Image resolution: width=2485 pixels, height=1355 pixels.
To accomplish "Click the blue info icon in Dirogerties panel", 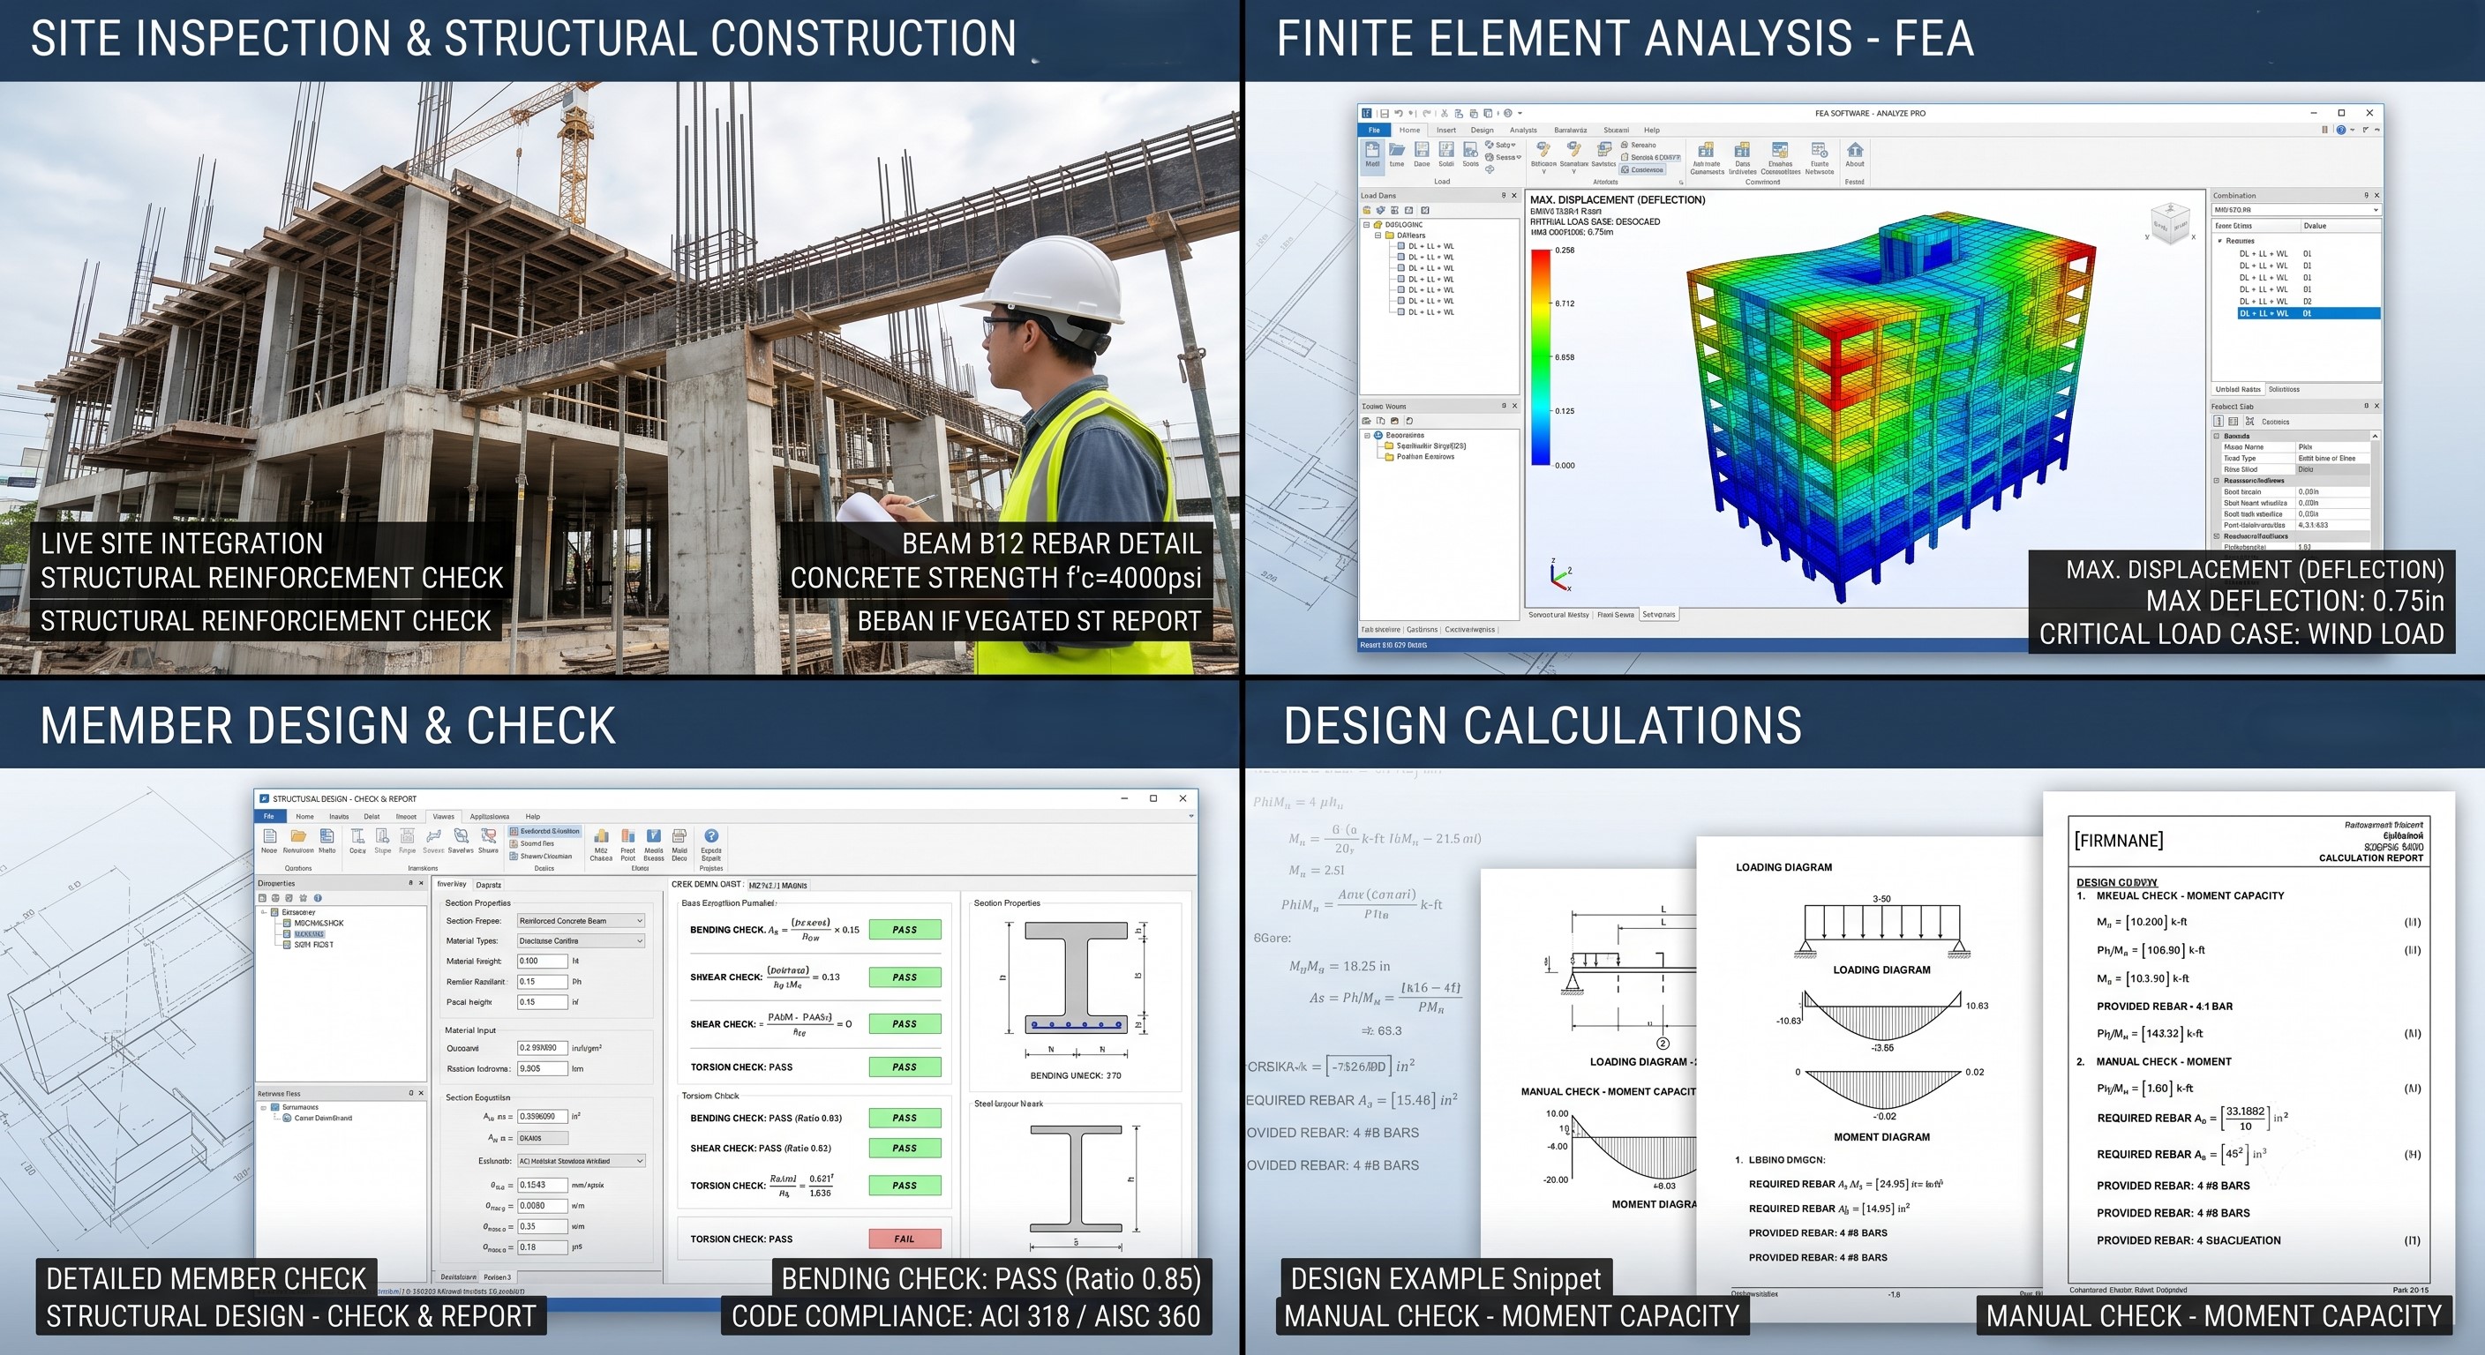I will tap(318, 898).
